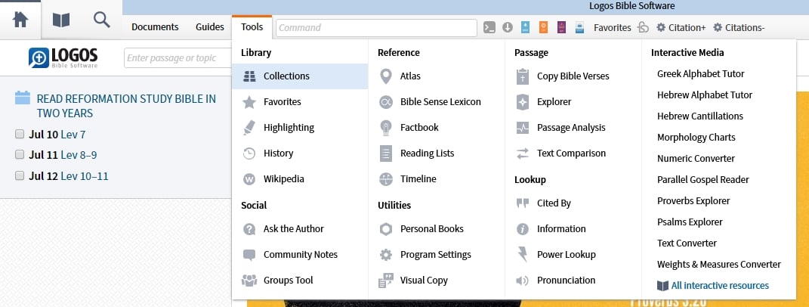Image resolution: width=809 pixels, height=307 pixels.
Task: Open the Home page icon
Action: (x=20, y=20)
